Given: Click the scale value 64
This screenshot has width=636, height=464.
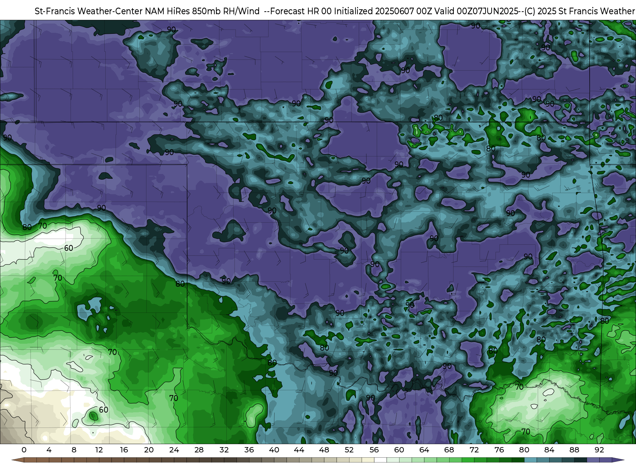Looking at the screenshot, I should [x=424, y=450].
